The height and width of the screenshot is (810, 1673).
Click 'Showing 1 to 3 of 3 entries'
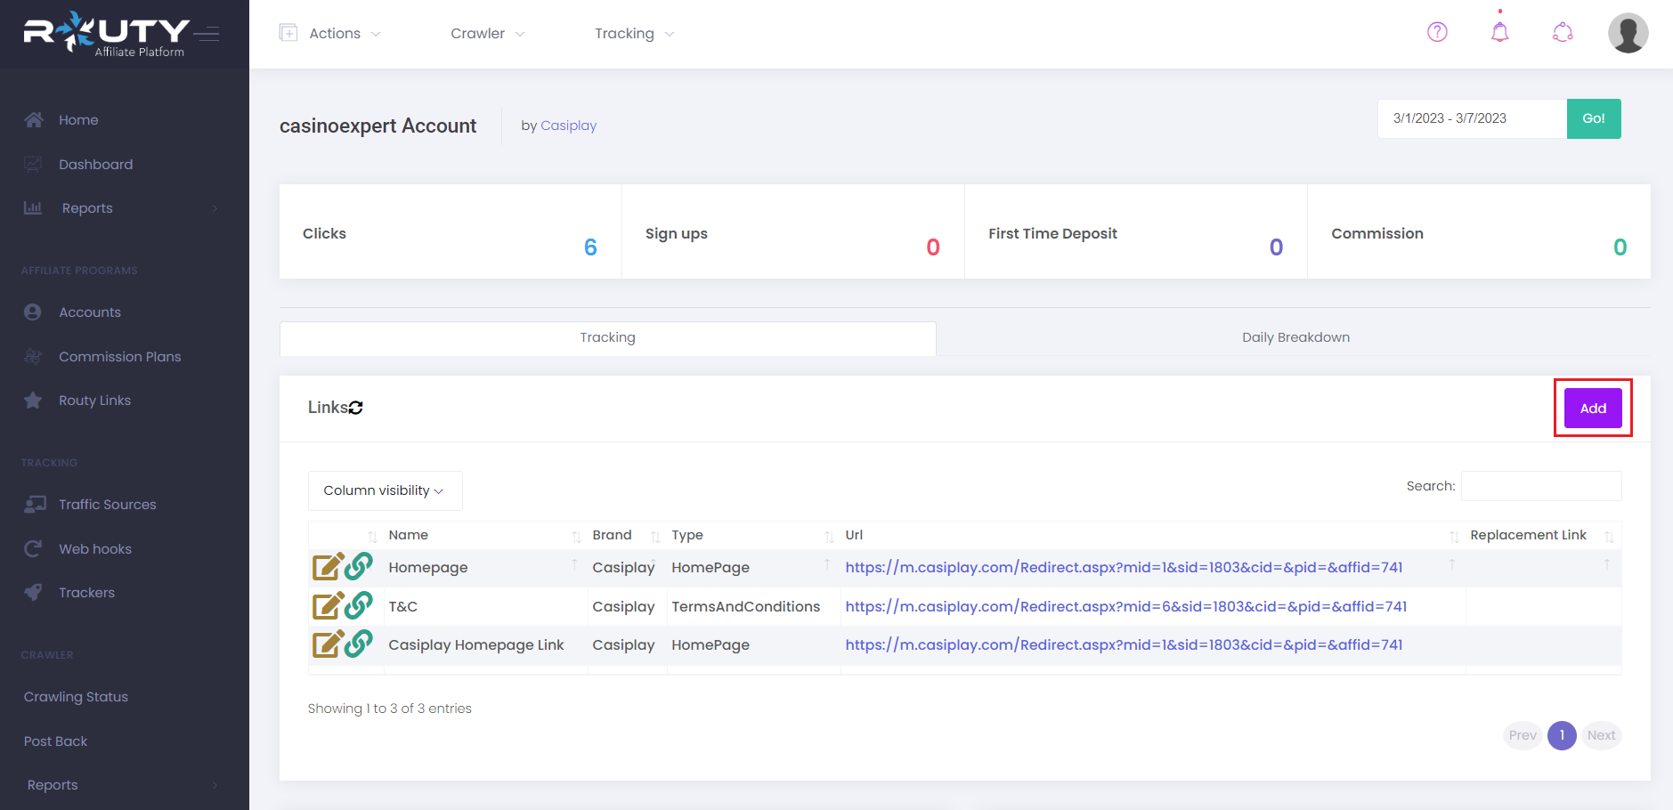390,709
